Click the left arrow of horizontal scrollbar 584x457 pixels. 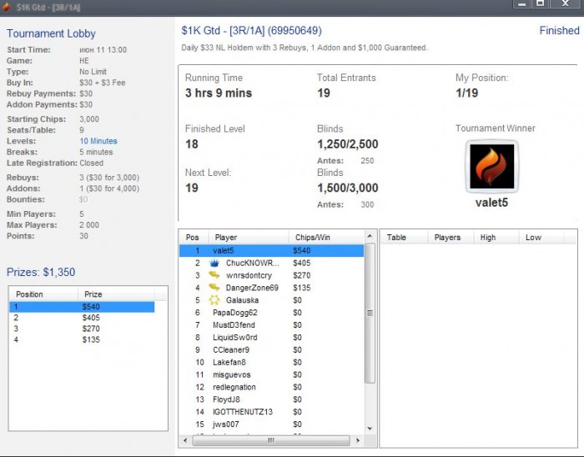pos(185,440)
